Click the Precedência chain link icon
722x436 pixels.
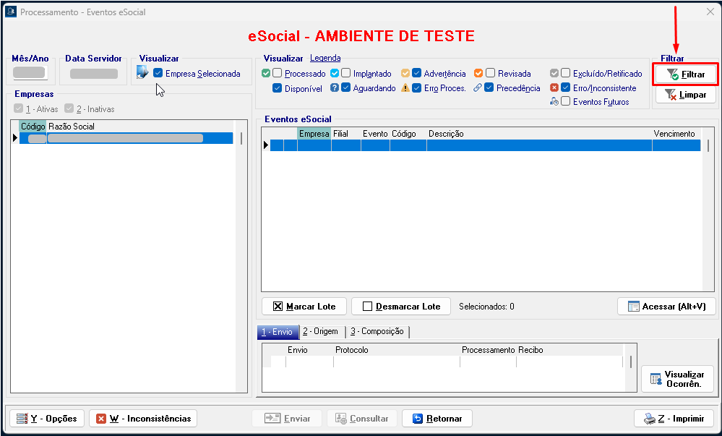point(478,88)
